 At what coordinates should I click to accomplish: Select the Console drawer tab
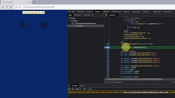[x=75, y=85]
